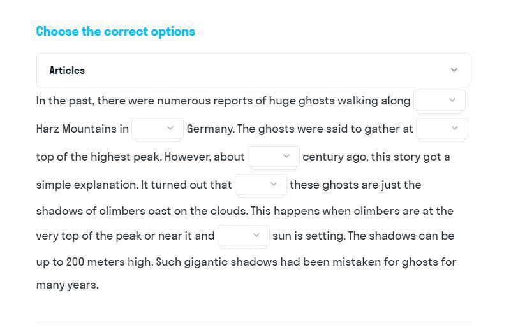Open the dropdown after 'said to gather at'

pyautogui.click(x=441, y=129)
